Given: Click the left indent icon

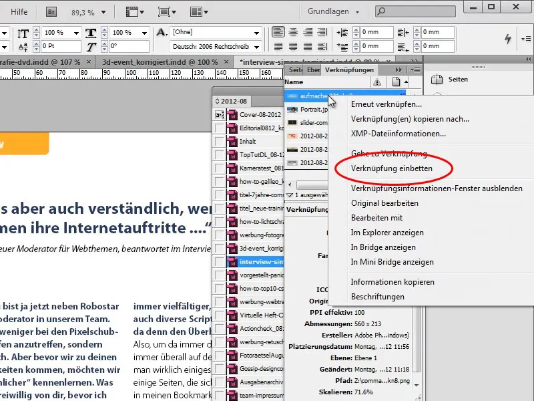Looking at the screenshot, I should click(342, 33).
